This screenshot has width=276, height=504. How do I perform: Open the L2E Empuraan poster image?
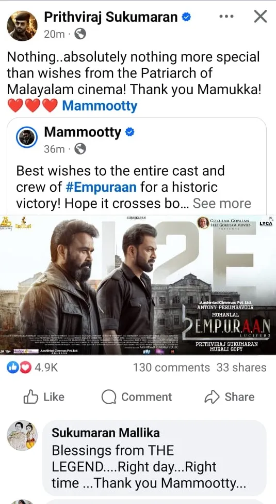pos(138,285)
